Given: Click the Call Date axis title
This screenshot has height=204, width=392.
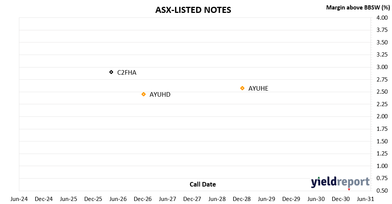Looking at the screenshot, I should pos(203,184).
